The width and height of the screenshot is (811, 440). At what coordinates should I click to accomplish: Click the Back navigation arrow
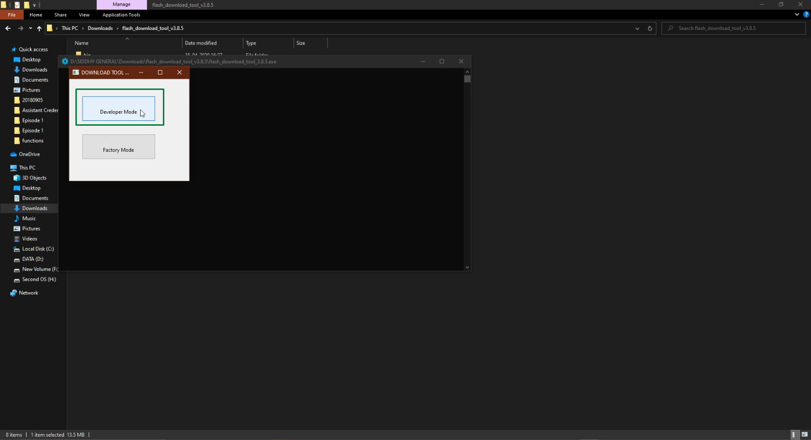click(x=8, y=29)
